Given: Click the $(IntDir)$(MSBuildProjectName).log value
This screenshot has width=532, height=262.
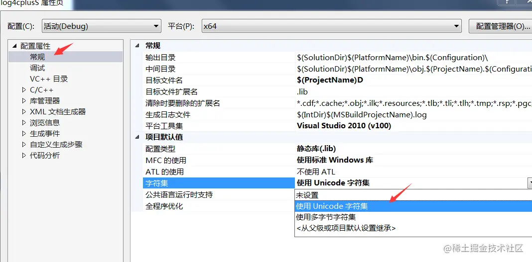Looking at the screenshot, I should [362, 114].
